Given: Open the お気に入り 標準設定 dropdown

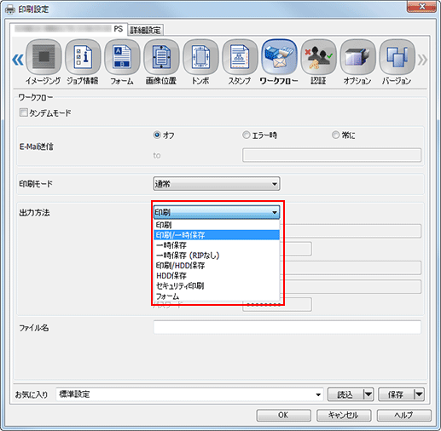Looking at the screenshot, I should pos(189,394).
